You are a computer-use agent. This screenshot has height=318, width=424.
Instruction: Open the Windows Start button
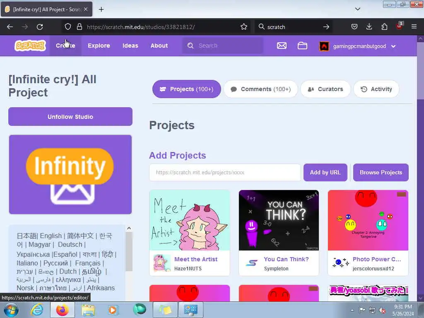[x=11, y=310]
